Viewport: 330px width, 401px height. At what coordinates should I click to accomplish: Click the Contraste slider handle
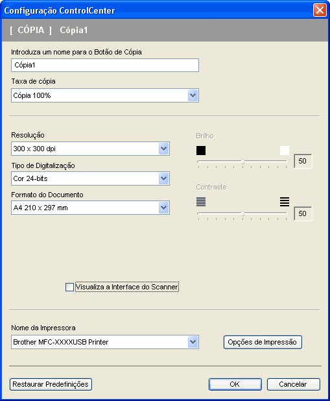coord(243,213)
